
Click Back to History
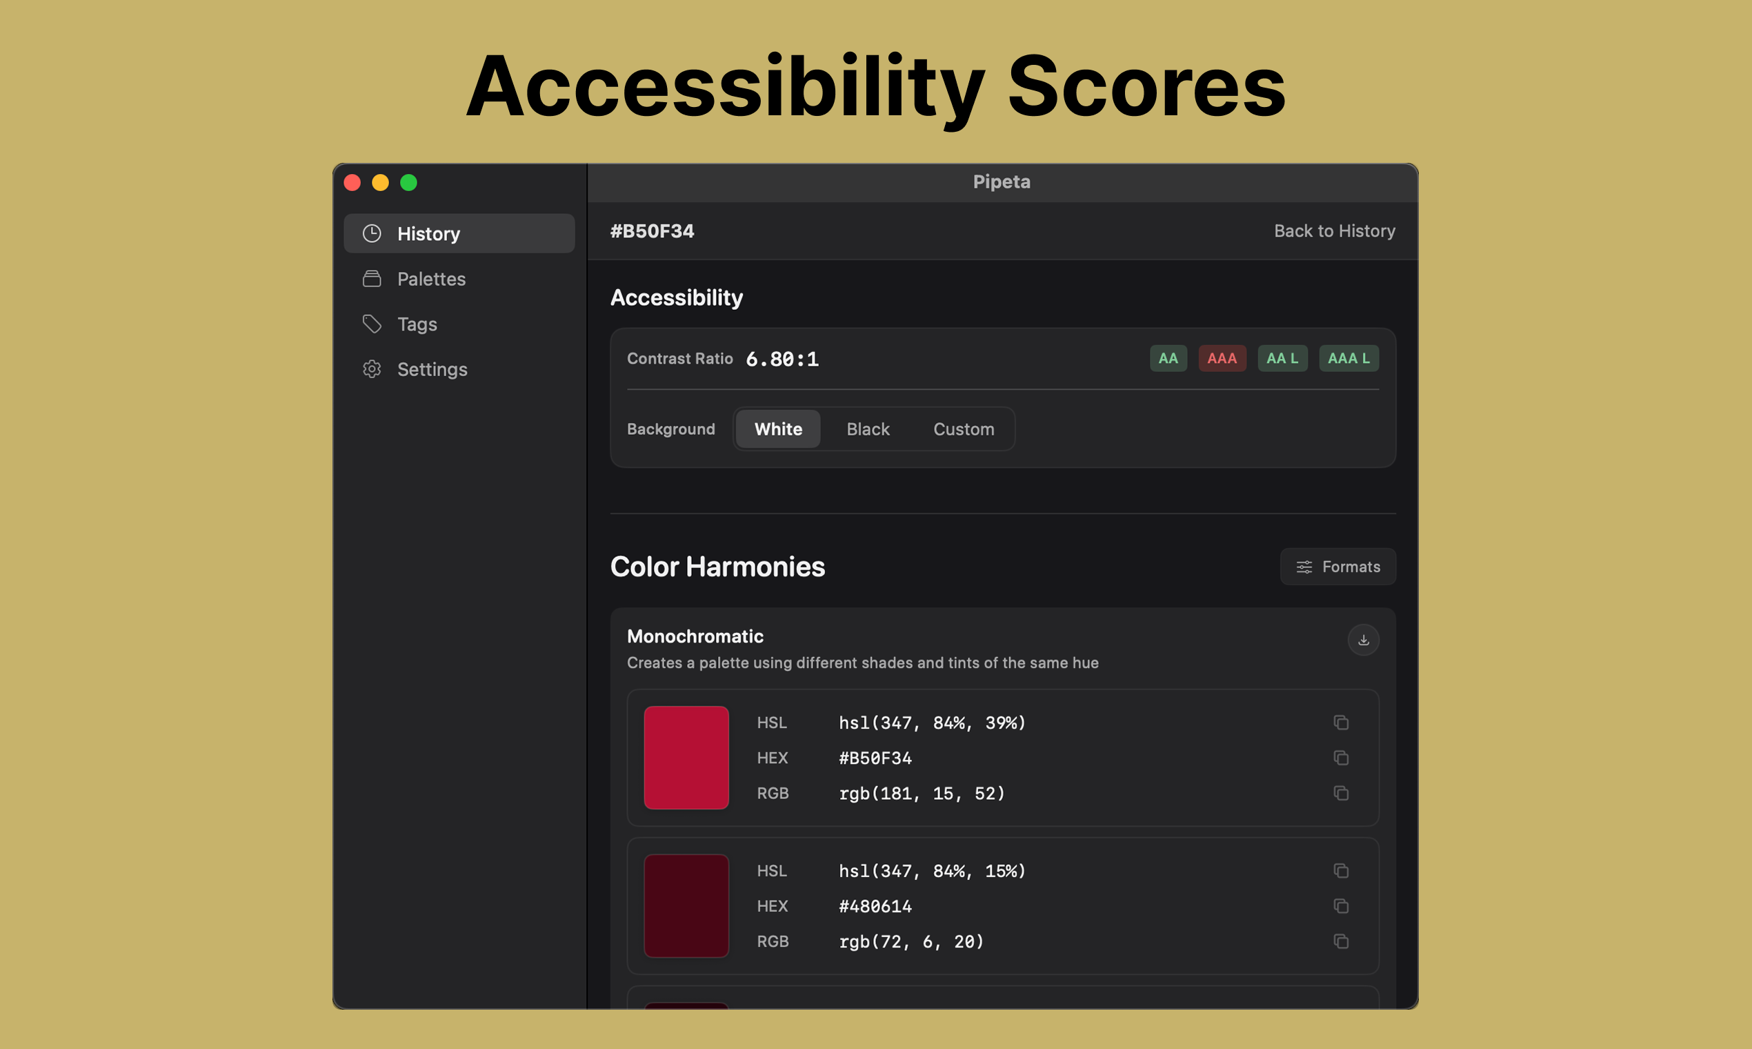coord(1334,231)
